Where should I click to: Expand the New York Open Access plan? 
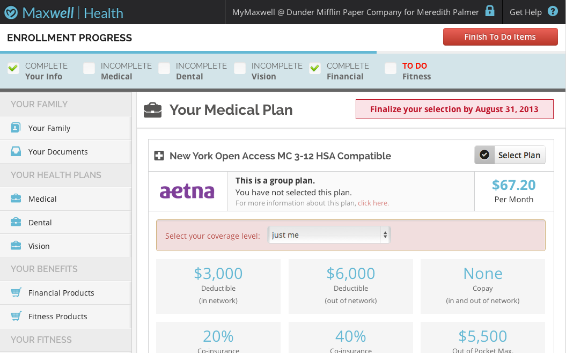tap(159, 156)
